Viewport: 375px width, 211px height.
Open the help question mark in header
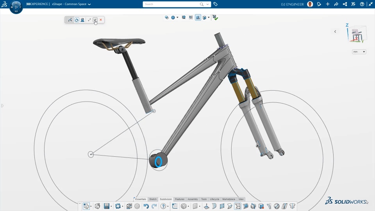click(x=362, y=4)
